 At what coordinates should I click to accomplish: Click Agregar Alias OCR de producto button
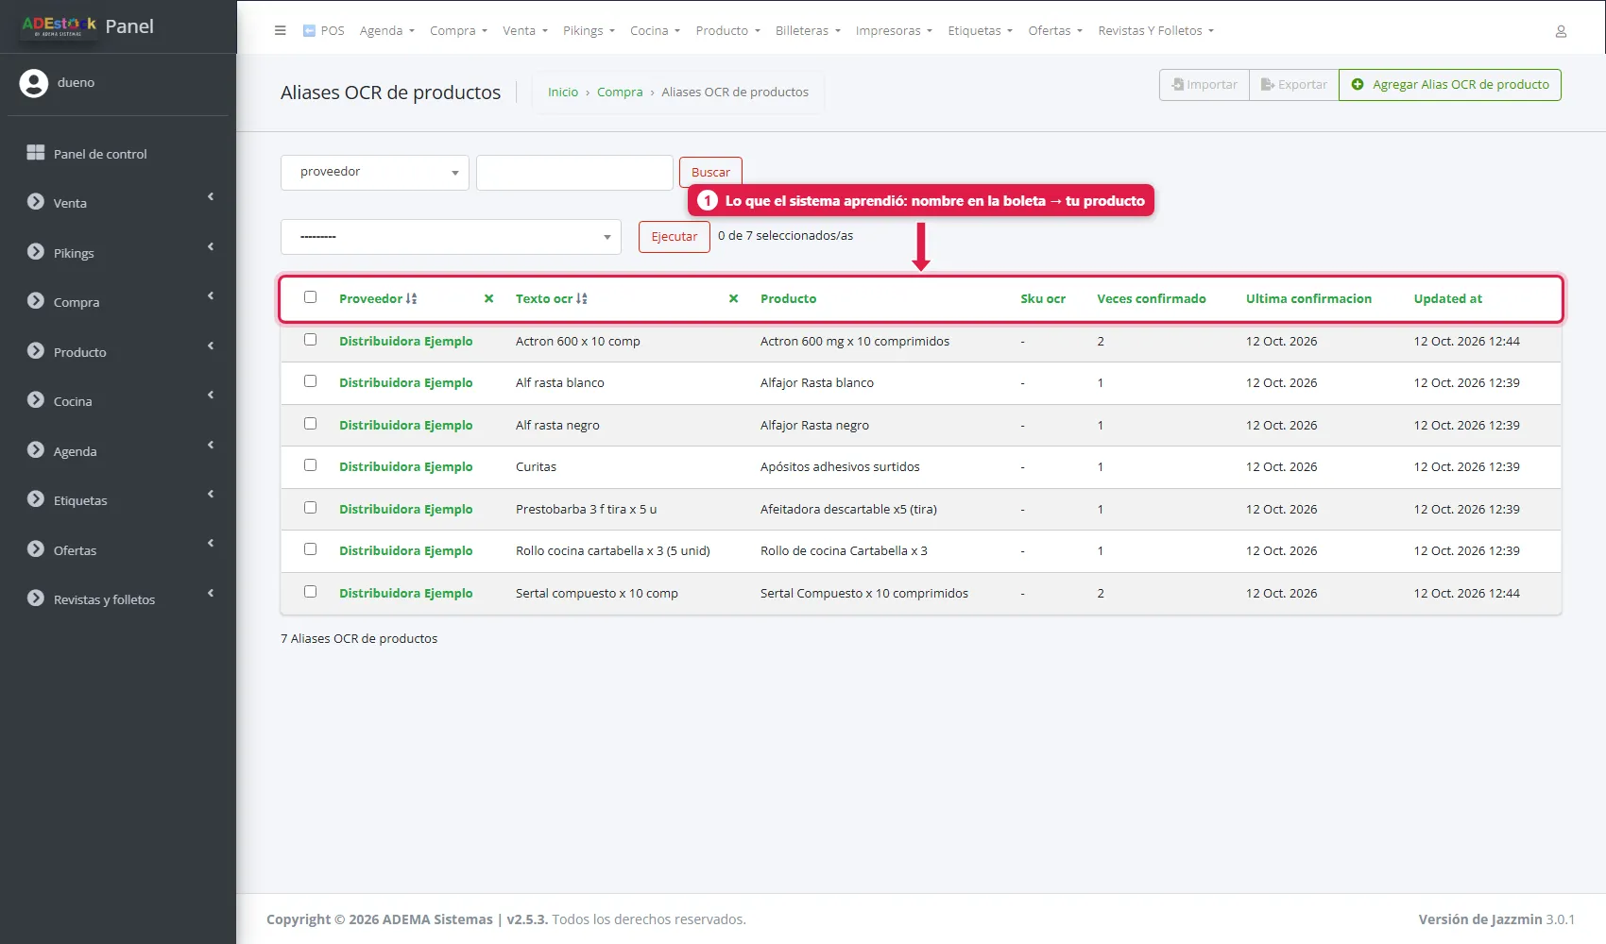(1450, 85)
